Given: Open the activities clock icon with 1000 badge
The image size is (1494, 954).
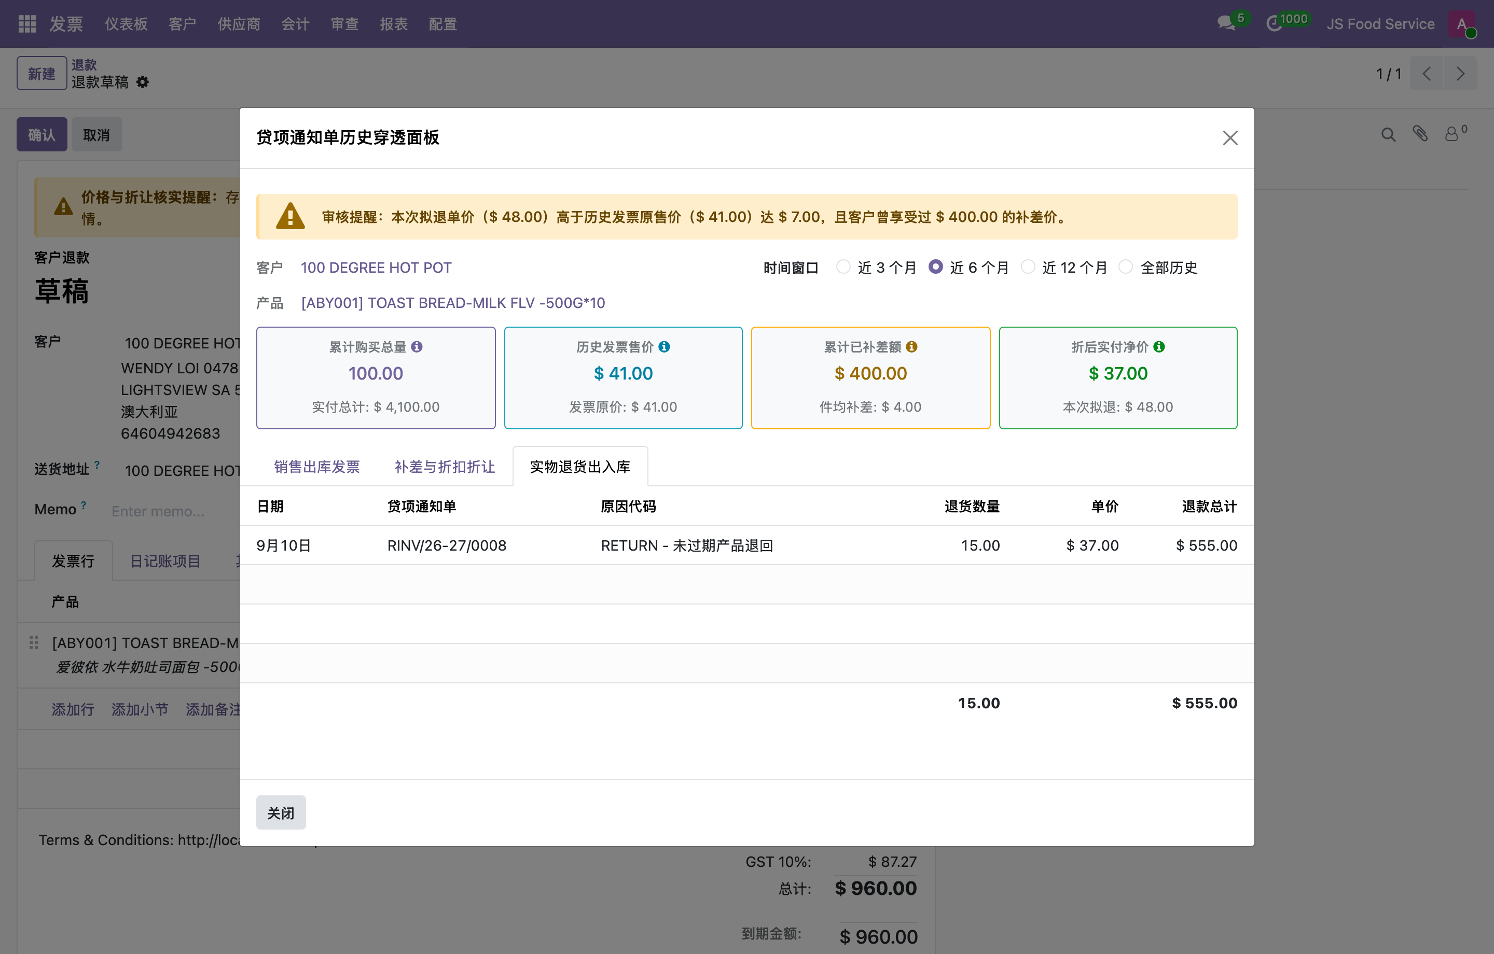Looking at the screenshot, I should [1274, 23].
